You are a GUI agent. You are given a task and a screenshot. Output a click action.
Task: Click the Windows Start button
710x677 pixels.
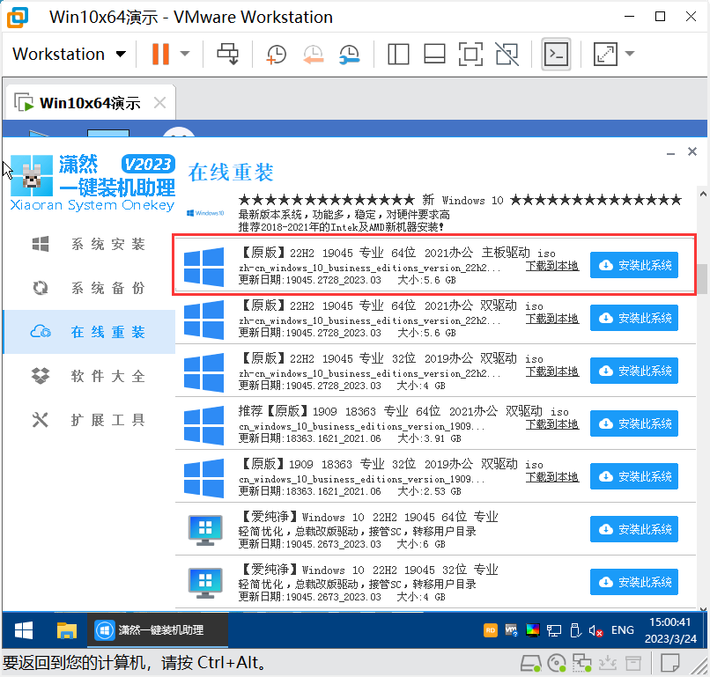pyautogui.click(x=24, y=630)
